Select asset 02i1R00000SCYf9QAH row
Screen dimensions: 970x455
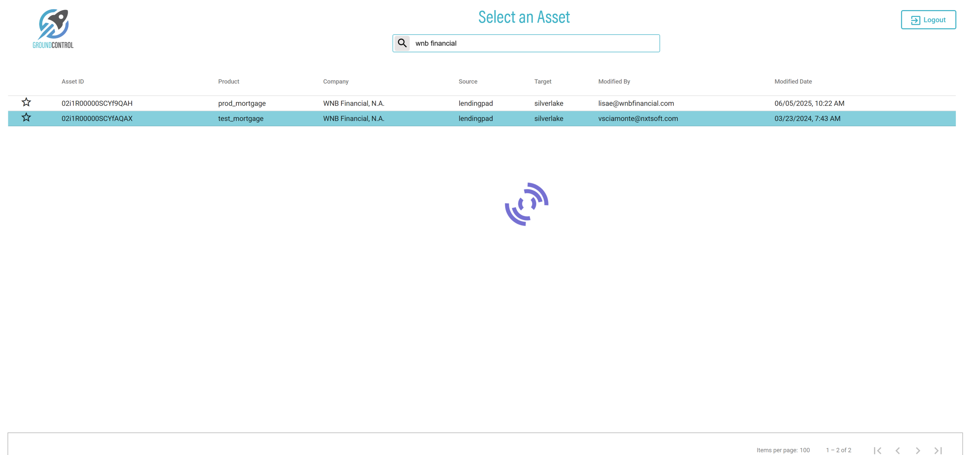click(97, 103)
